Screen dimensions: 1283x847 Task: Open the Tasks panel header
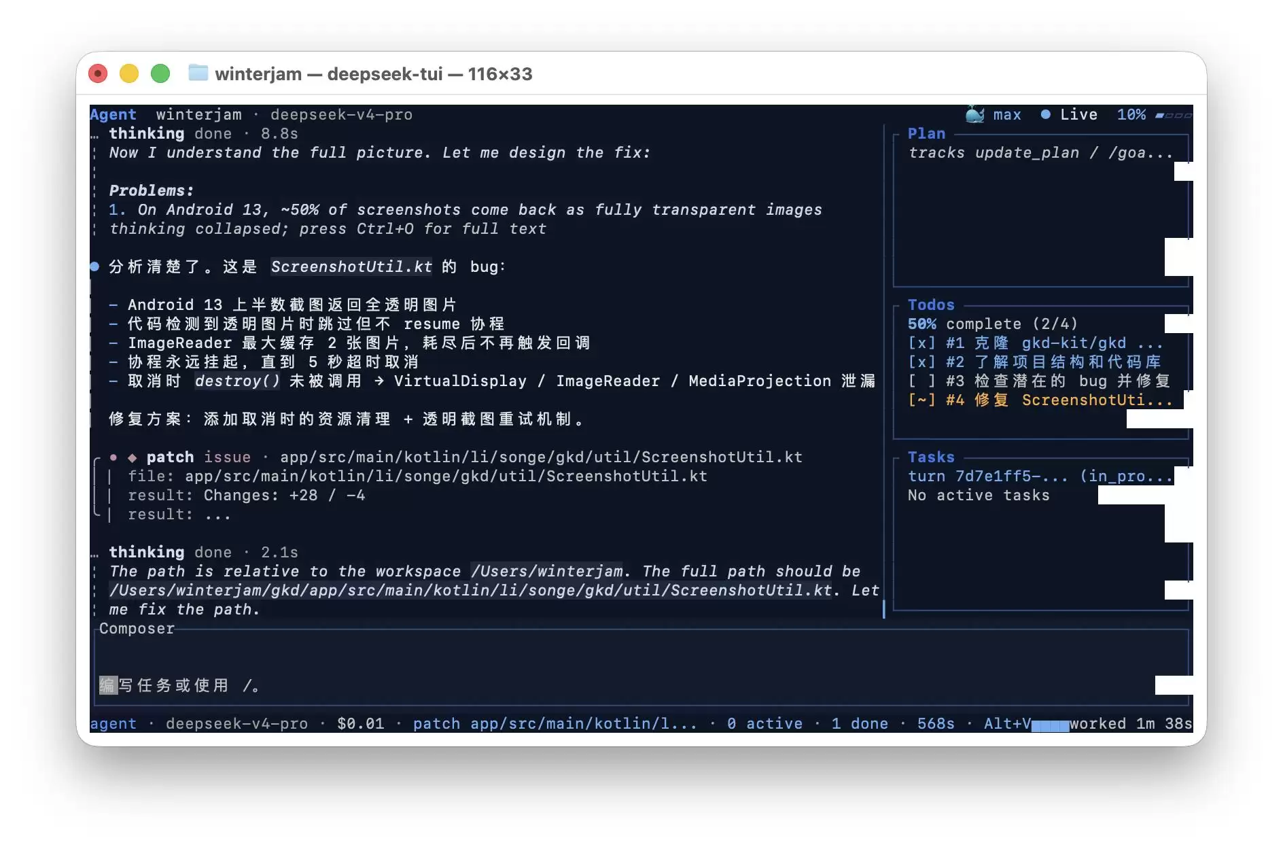[x=931, y=457]
